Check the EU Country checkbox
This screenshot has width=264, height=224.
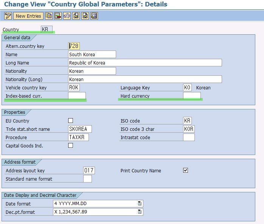71,121
